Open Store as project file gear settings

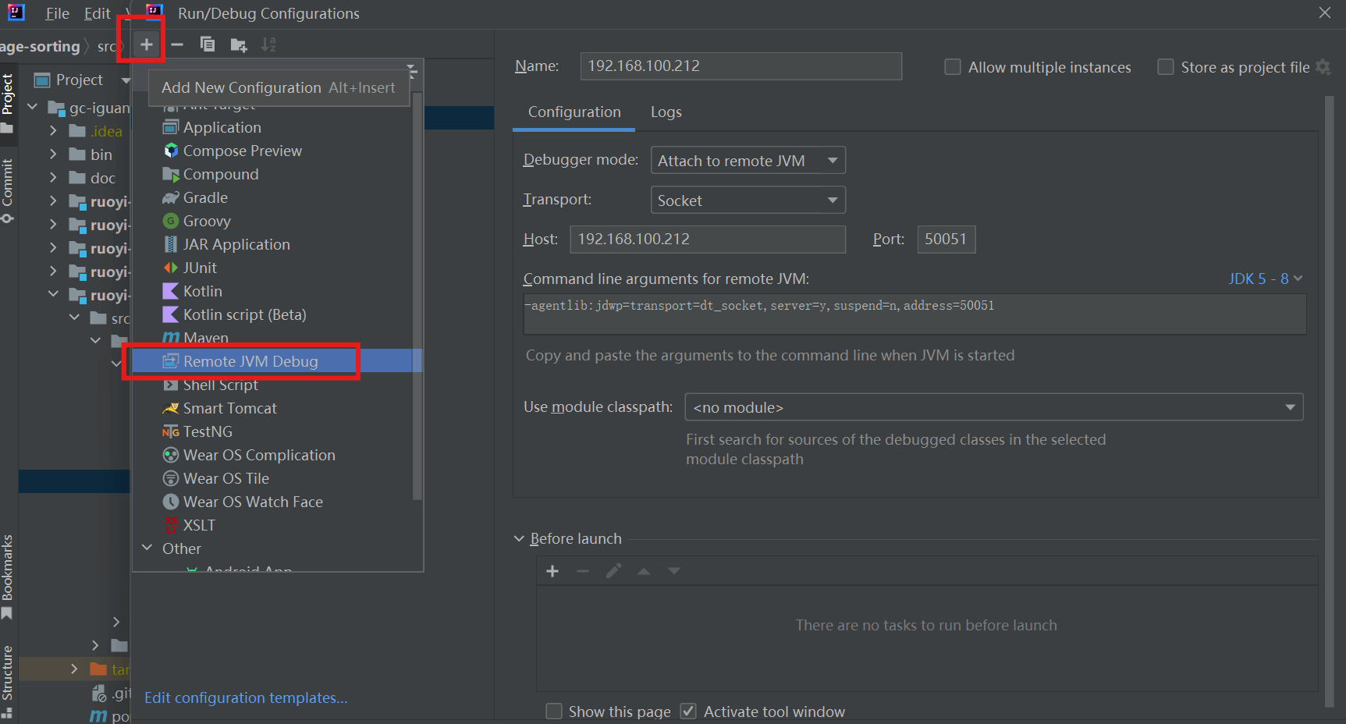[1323, 67]
